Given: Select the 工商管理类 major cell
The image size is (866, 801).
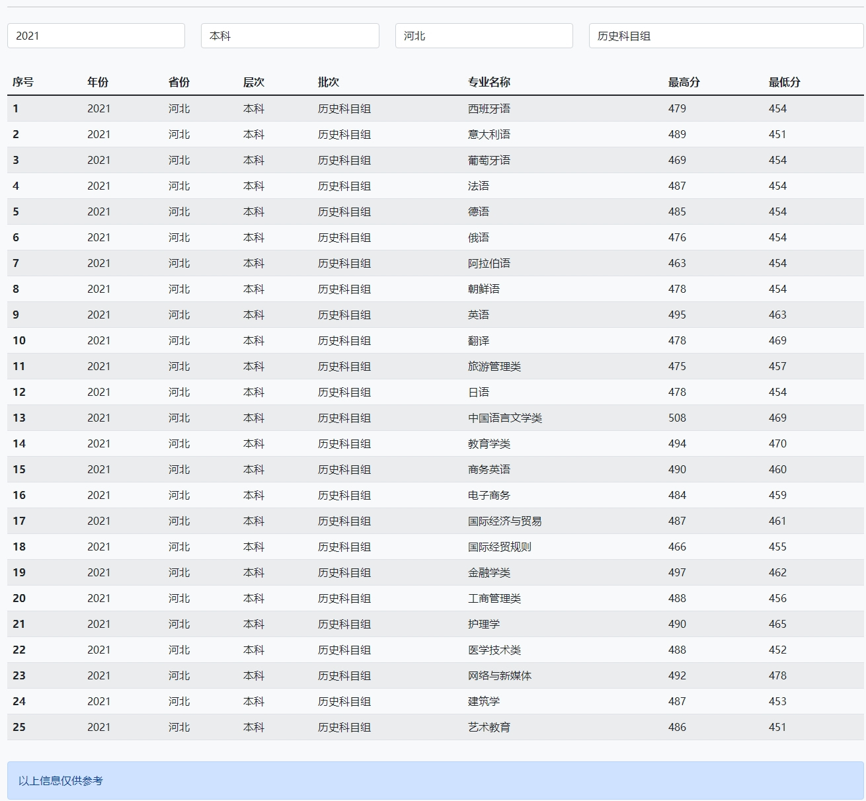Looking at the screenshot, I should 494,598.
